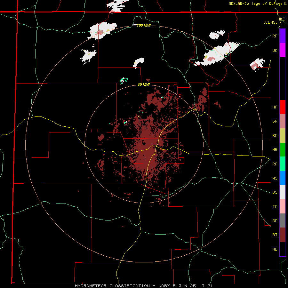Click the ND legend label
This screenshot has width=288, height=288.
275,249
